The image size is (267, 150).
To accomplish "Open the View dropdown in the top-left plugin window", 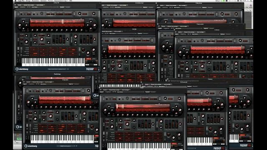I will pyautogui.click(x=20, y=5).
